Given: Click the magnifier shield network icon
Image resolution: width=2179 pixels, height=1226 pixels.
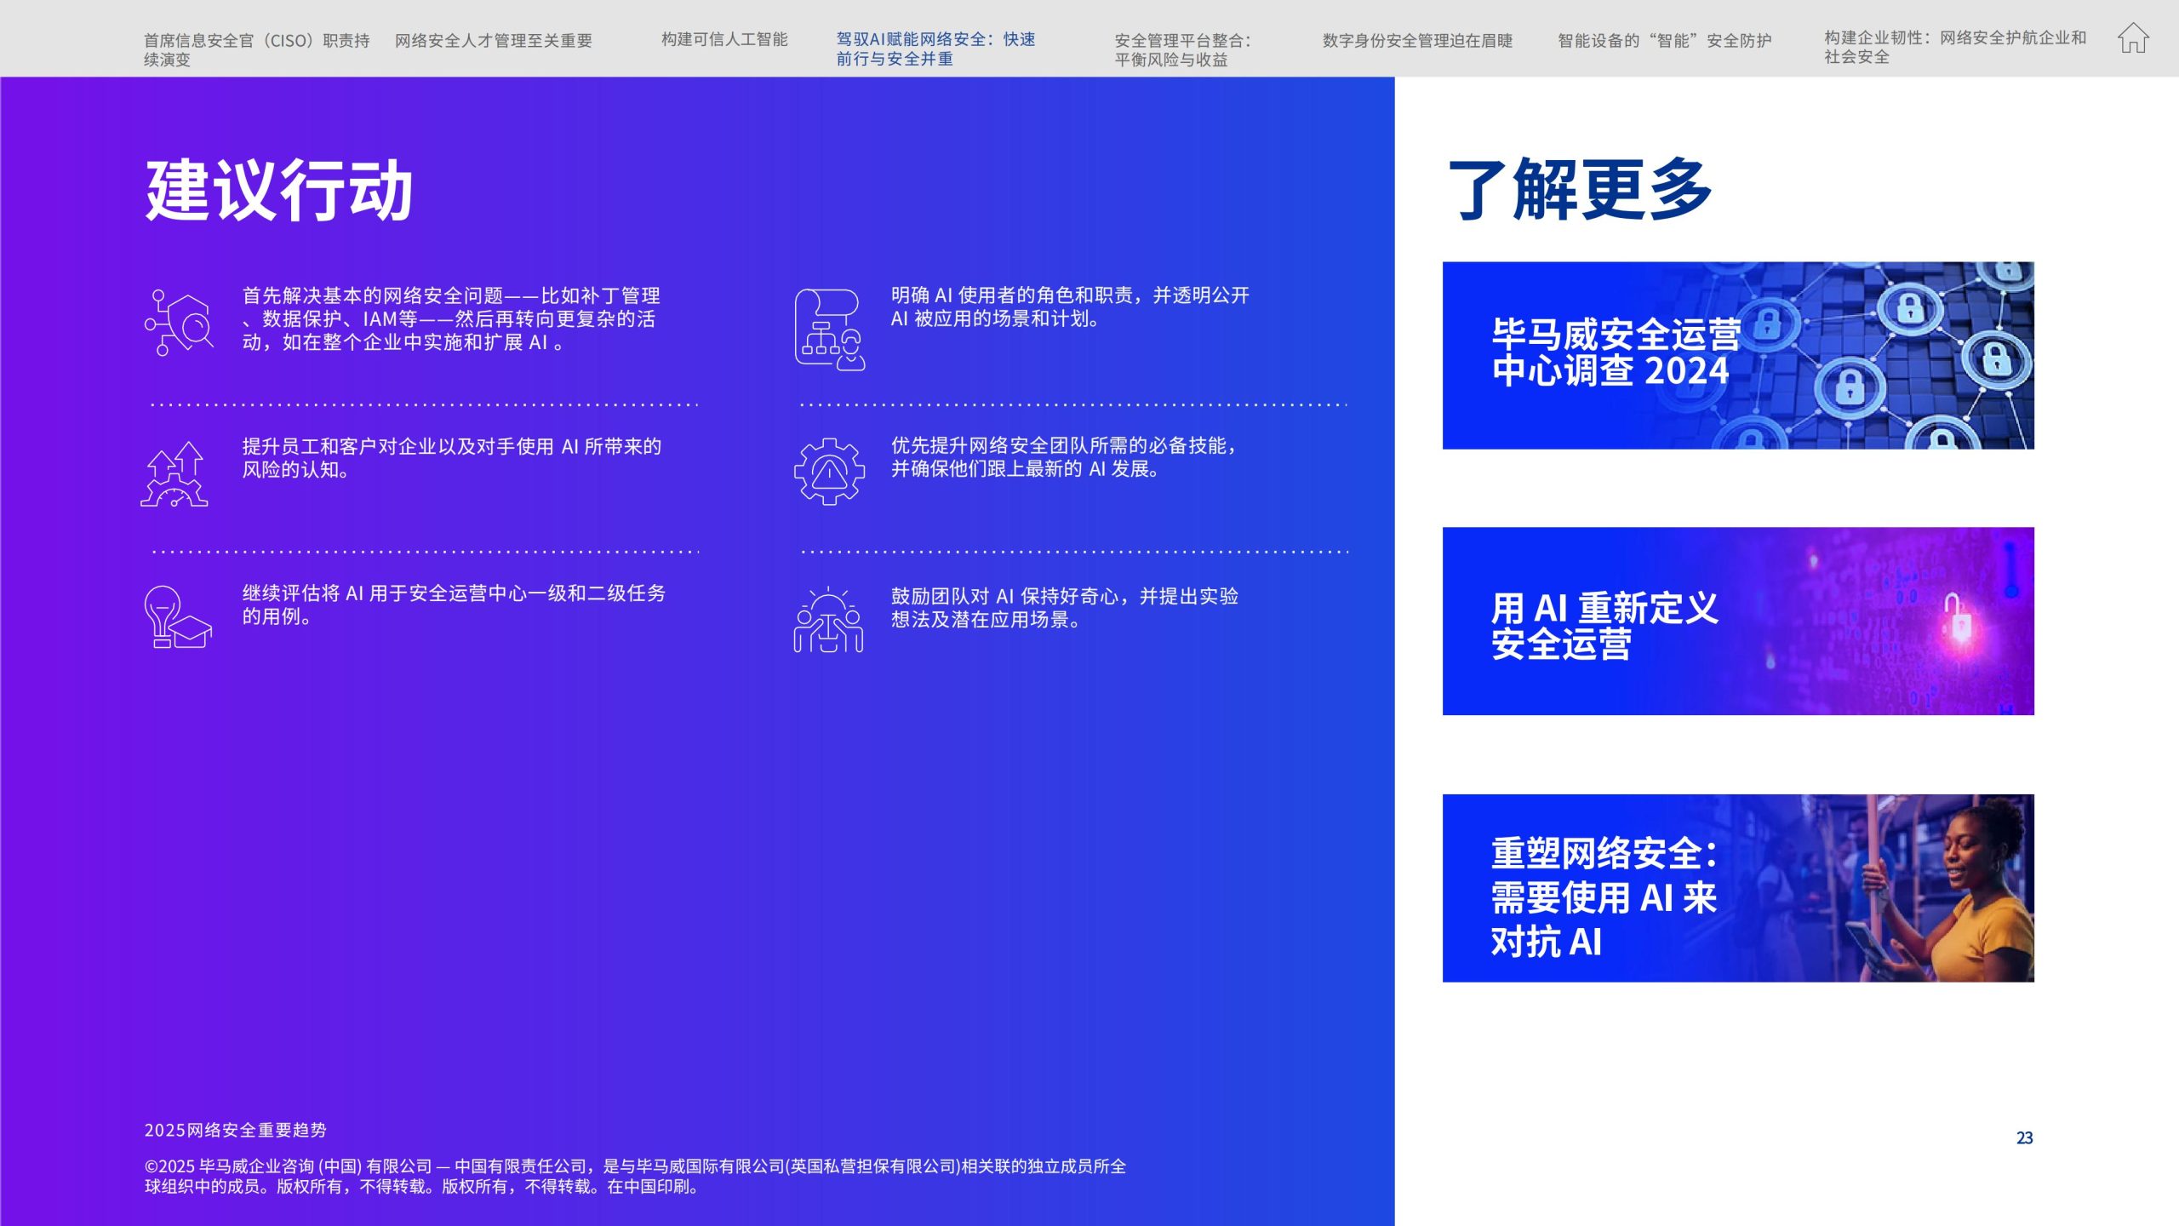Looking at the screenshot, I should [179, 324].
